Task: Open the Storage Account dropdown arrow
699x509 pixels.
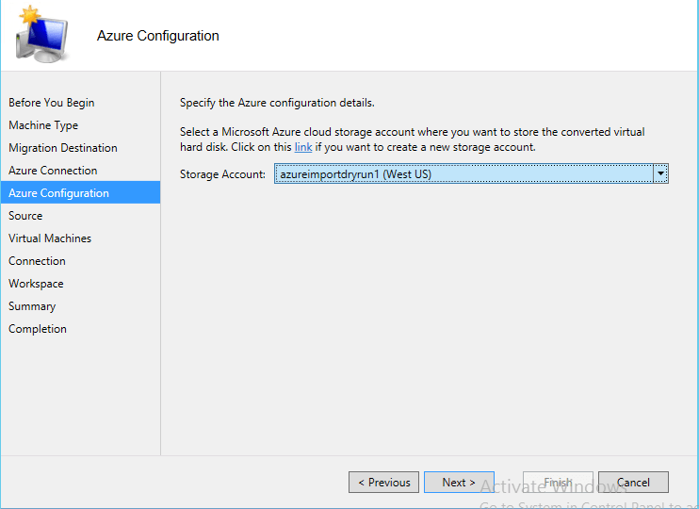Action: pyautogui.click(x=660, y=173)
